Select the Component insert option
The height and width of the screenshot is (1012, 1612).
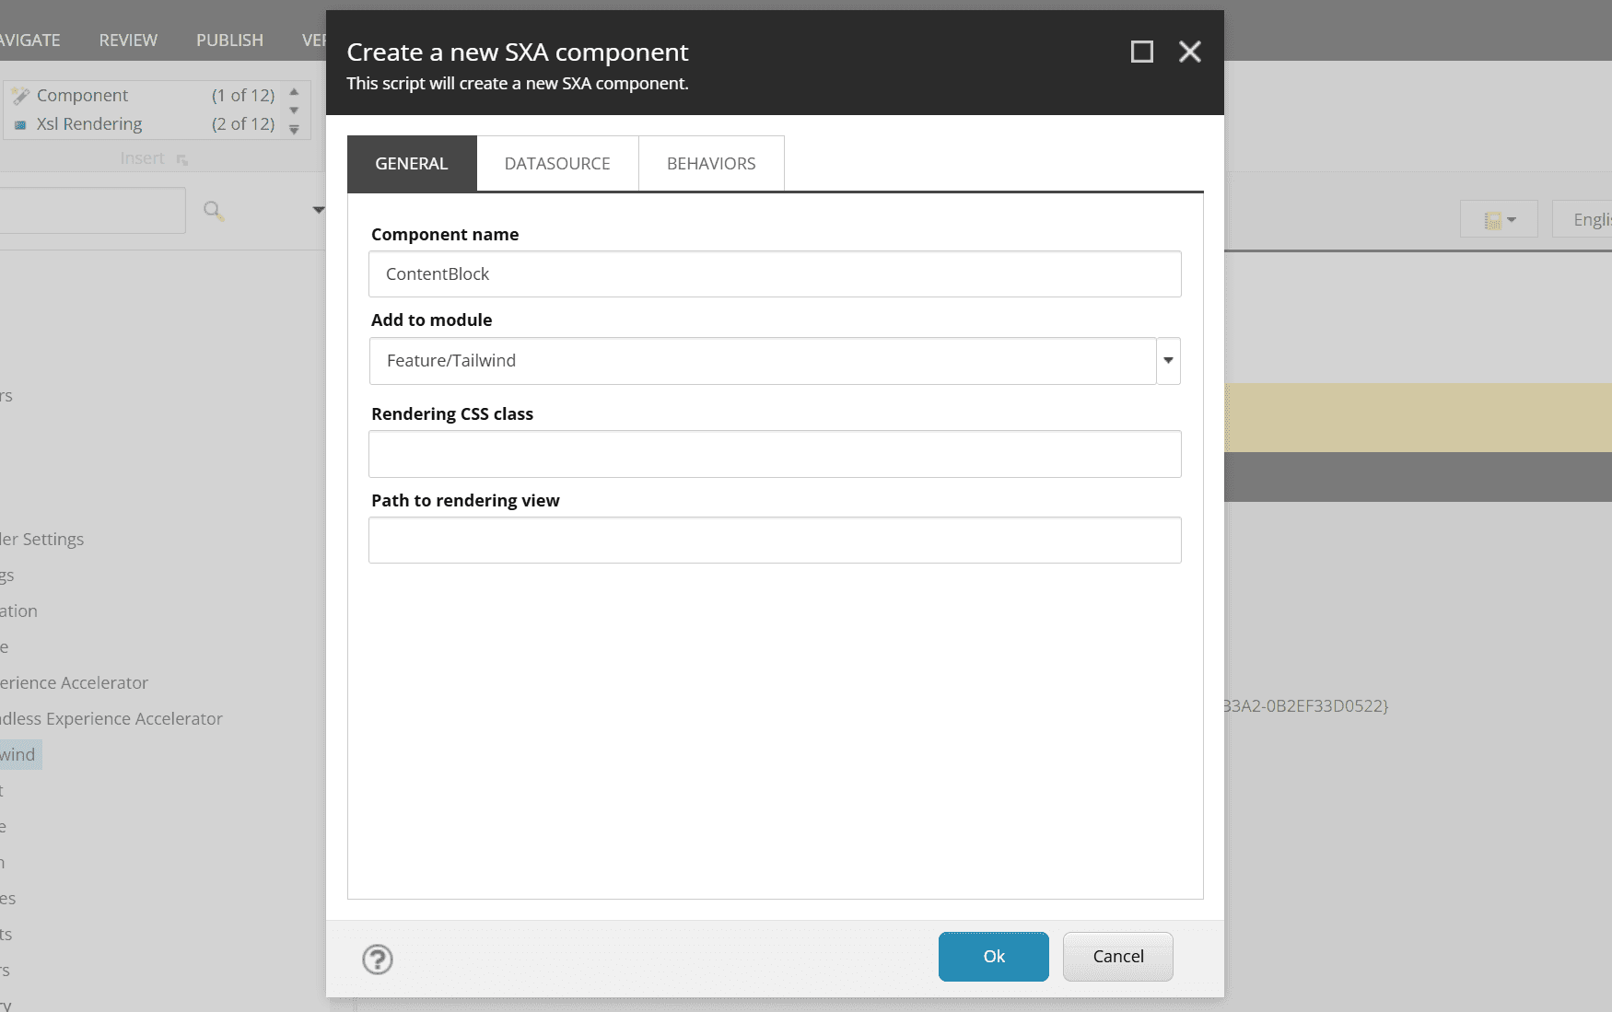point(83,96)
